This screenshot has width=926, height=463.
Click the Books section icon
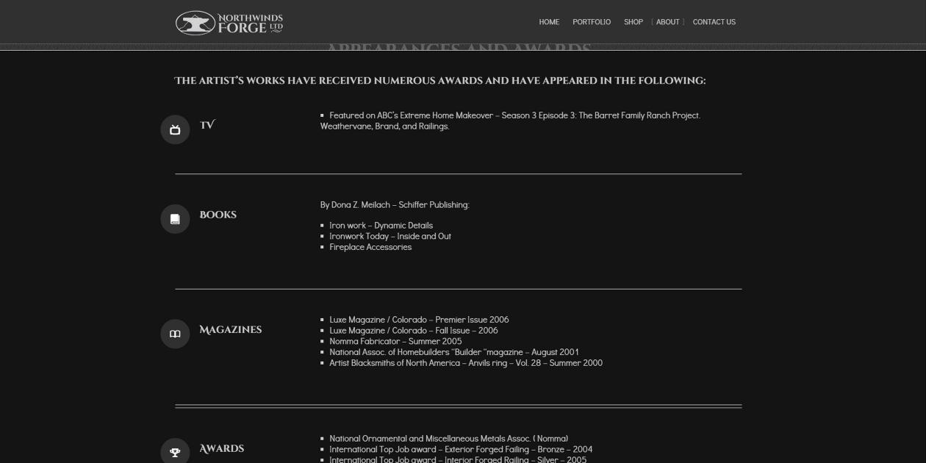[x=175, y=219]
